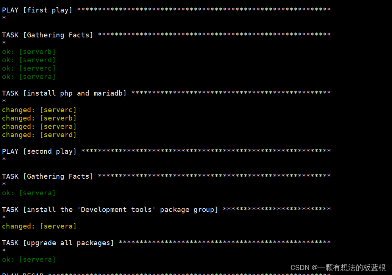Select 'TASK [upgrade all packages]' line
The image size is (392, 275).
click(x=167, y=243)
